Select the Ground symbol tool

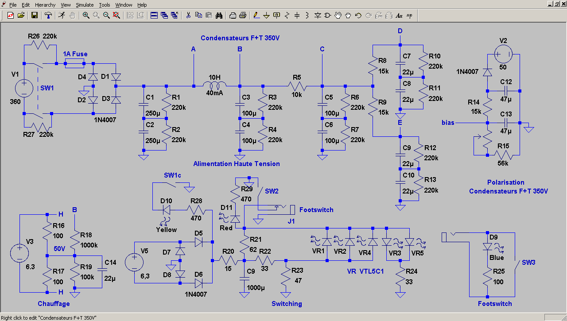tap(266, 15)
